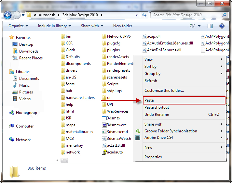Open the Music library
This screenshot has width=232, height=183.
tap(24, 85)
